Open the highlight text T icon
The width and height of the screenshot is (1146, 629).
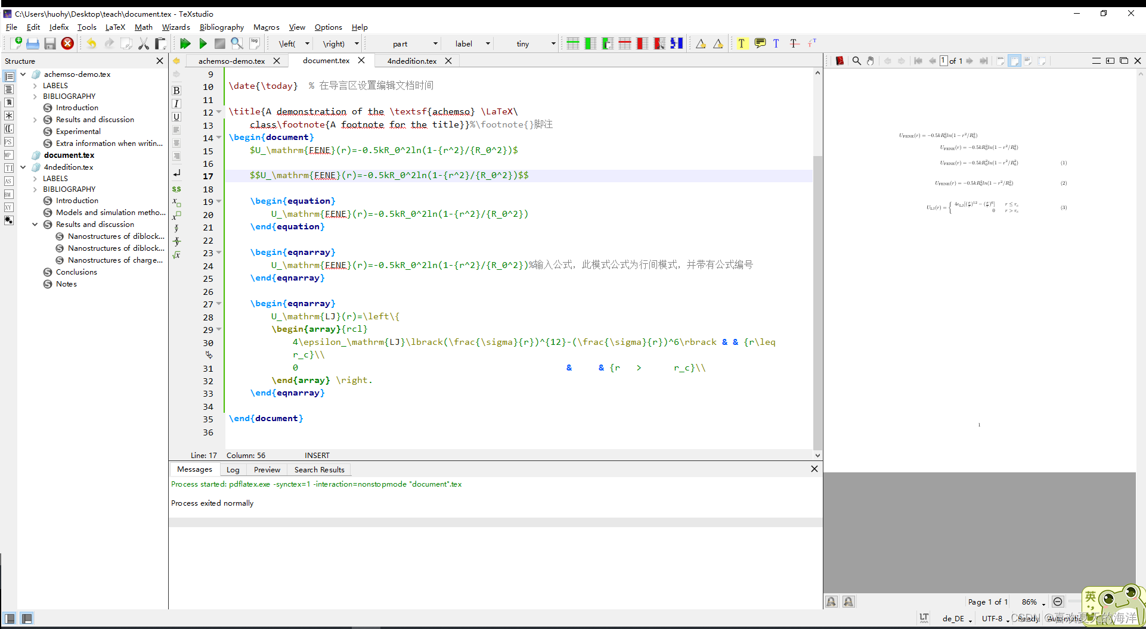[742, 43]
